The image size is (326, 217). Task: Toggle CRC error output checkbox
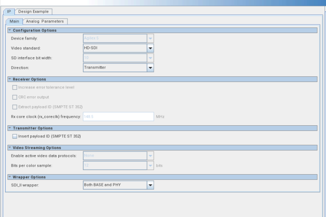[x=15, y=97]
